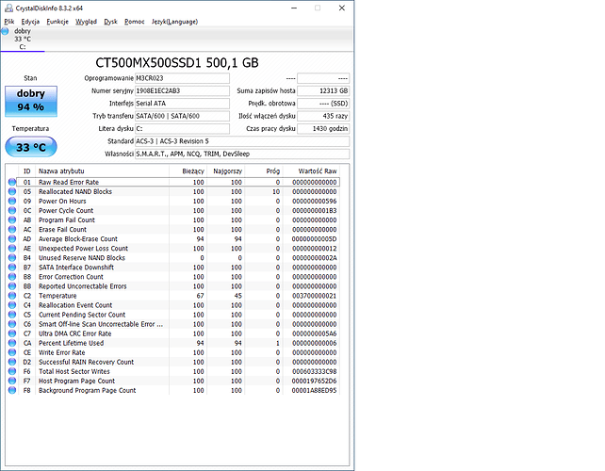
Task: Click raw value 000197652D6
Action: coord(314,382)
